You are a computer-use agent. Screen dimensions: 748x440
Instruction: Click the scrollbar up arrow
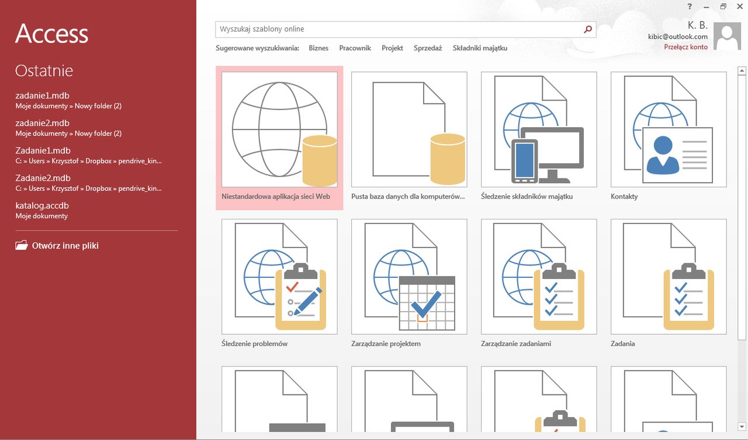[x=742, y=71]
